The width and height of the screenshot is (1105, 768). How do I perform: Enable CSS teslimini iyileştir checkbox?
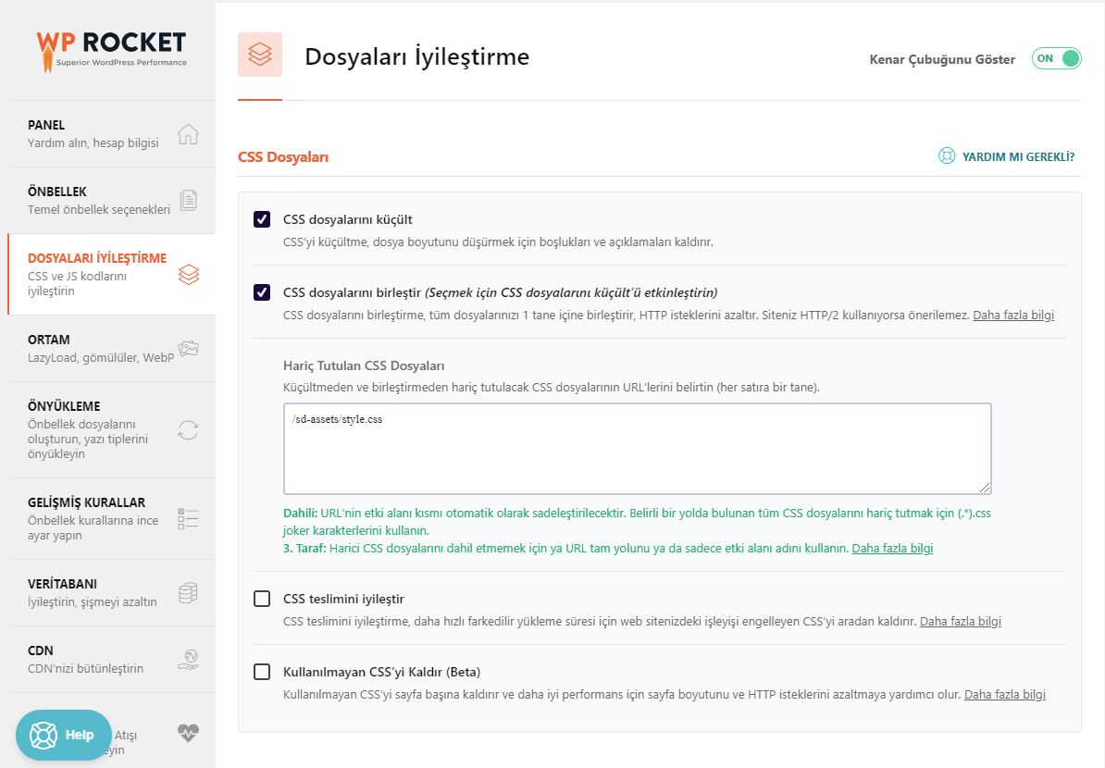tap(262, 599)
